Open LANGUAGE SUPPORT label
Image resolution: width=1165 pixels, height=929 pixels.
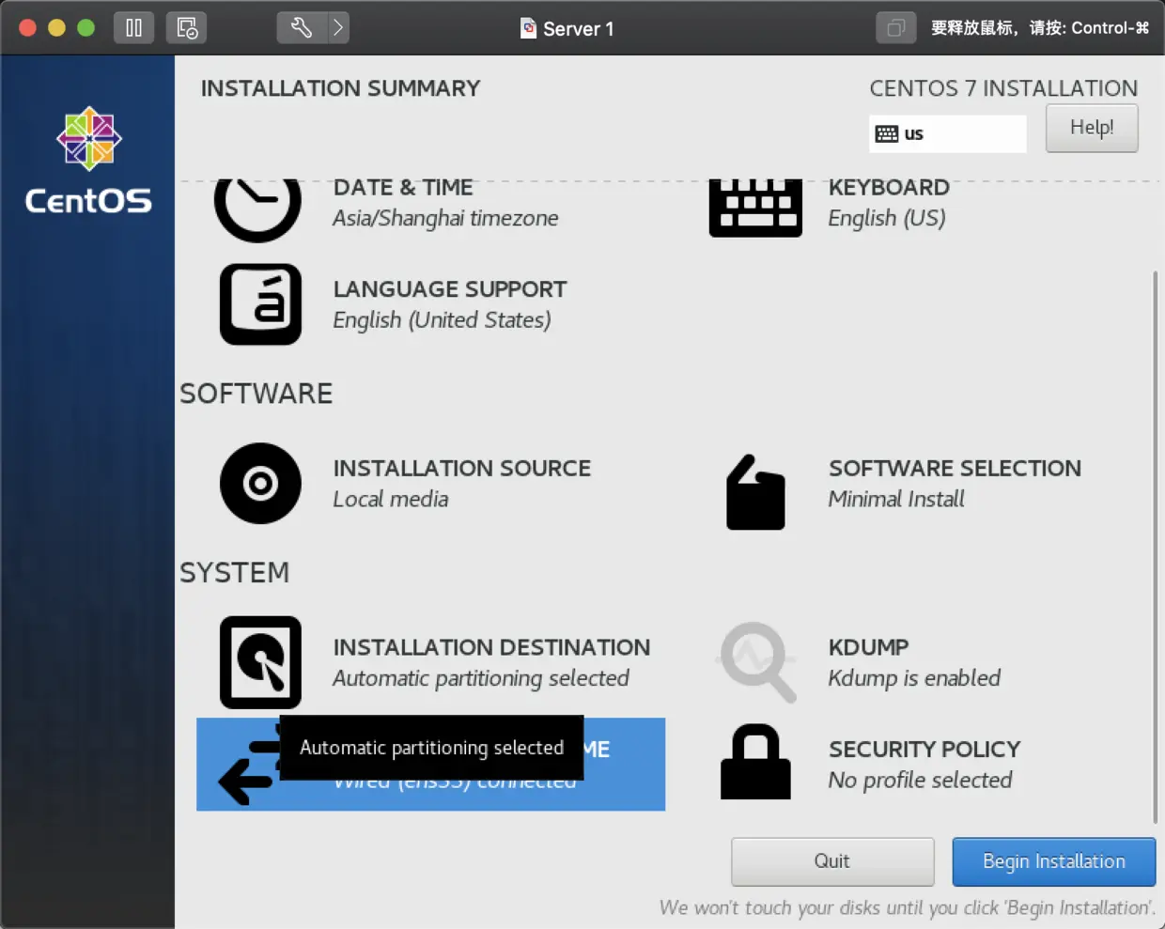pos(450,289)
